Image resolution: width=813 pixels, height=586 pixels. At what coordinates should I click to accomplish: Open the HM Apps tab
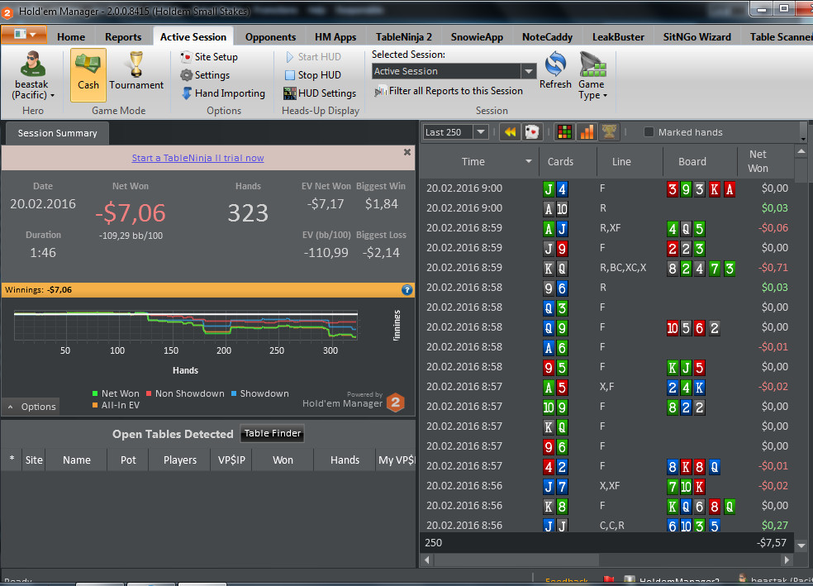pos(335,37)
